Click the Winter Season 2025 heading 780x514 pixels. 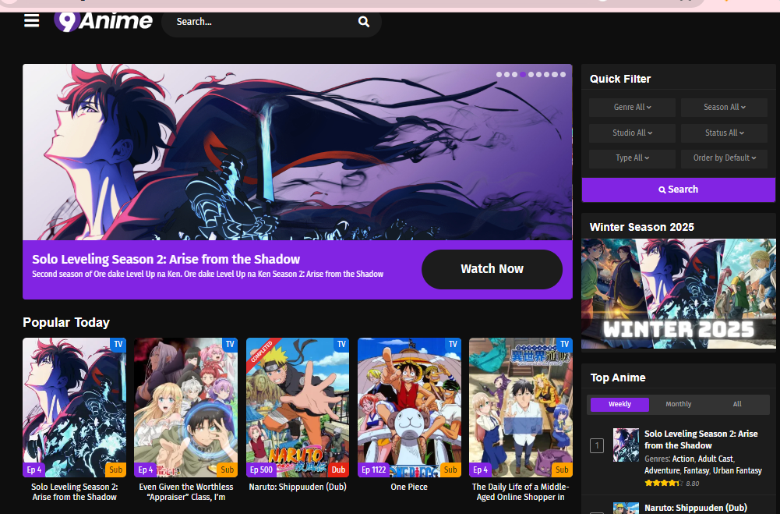pos(642,227)
